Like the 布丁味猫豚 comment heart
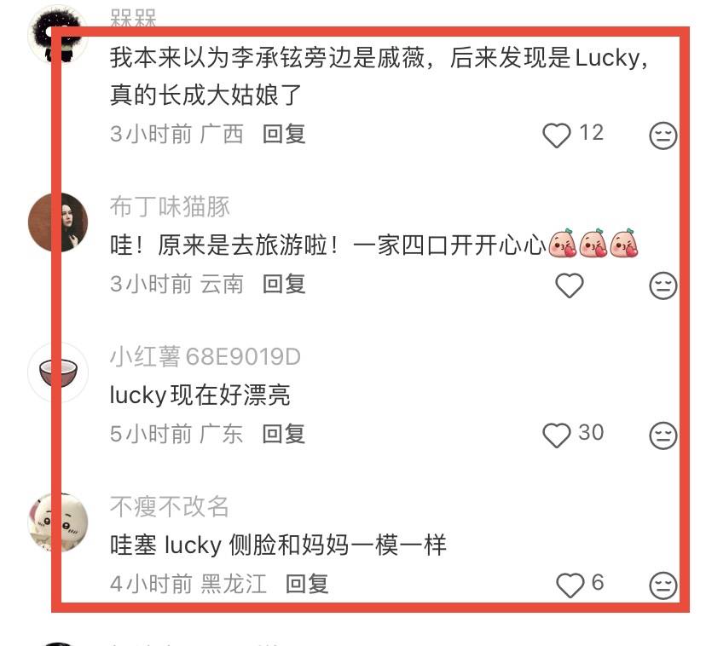Viewport: 706px width, 646px height. click(x=569, y=285)
